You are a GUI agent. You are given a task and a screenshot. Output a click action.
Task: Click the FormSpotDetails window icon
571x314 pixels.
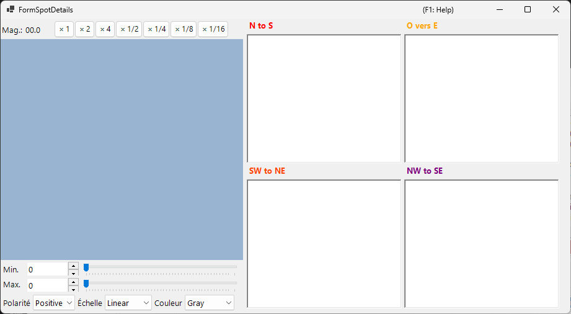[10, 9]
